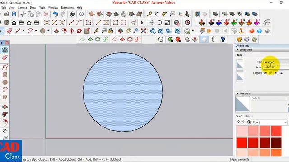Open the Edit menu

[4, 8]
